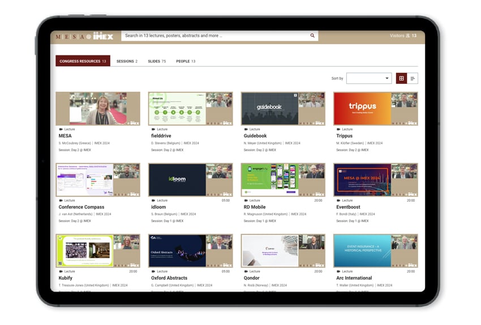Viewport: 481px width, 325px height.
Task: Click the MESA title link
Action: point(65,136)
